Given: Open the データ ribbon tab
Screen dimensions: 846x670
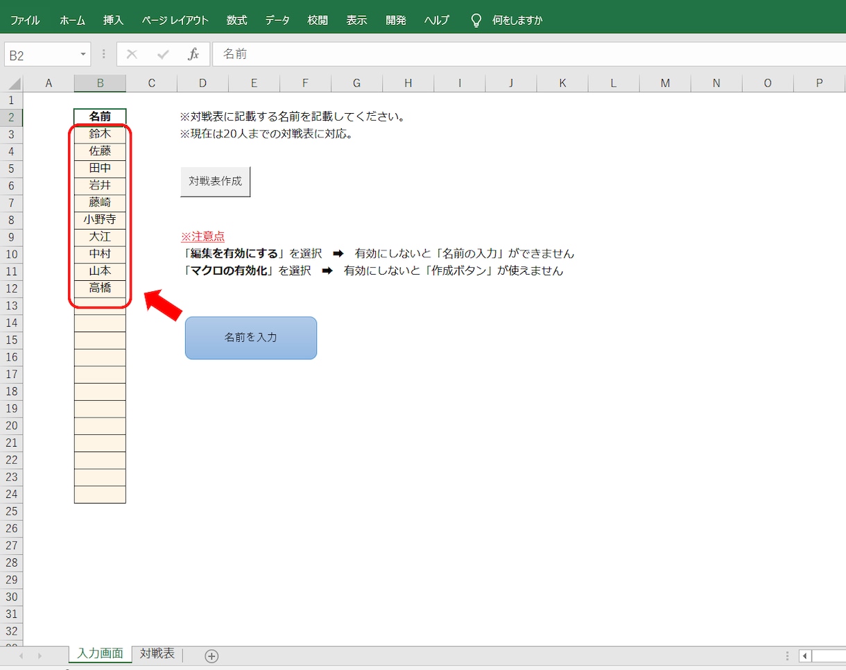Looking at the screenshot, I should (x=277, y=20).
